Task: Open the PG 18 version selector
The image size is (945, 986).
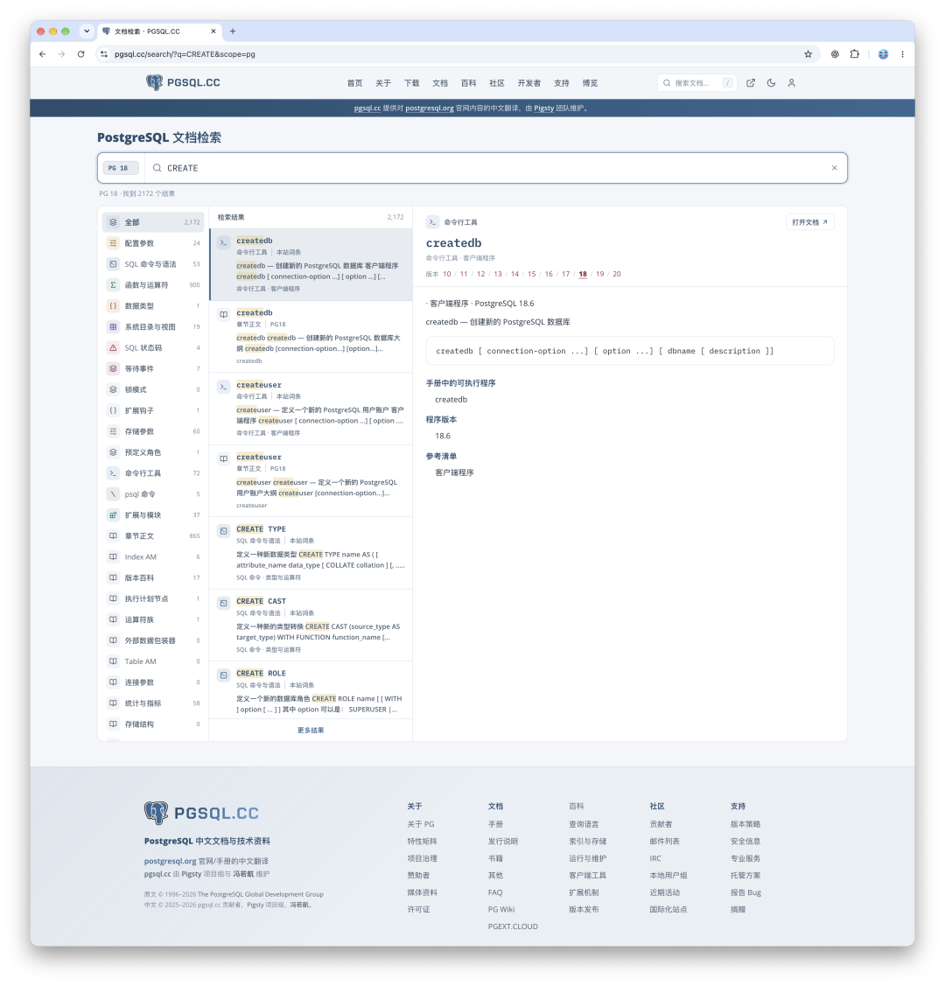Action: click(120, 168)
